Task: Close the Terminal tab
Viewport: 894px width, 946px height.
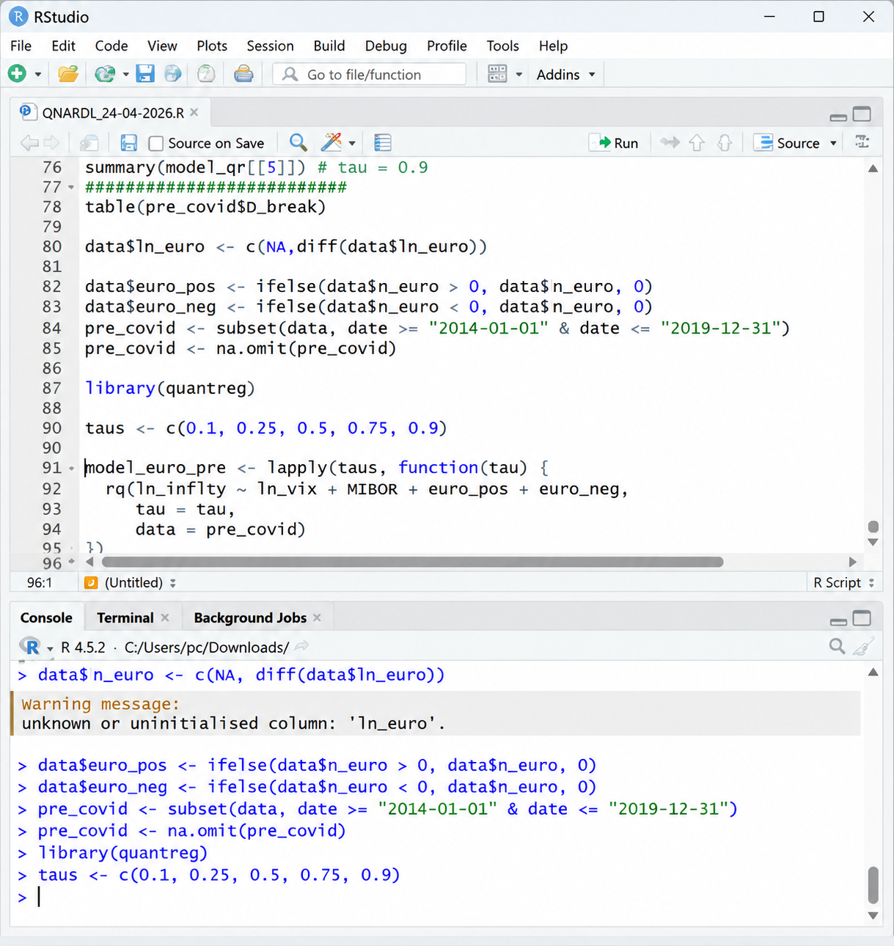Action: pos(165,617)
